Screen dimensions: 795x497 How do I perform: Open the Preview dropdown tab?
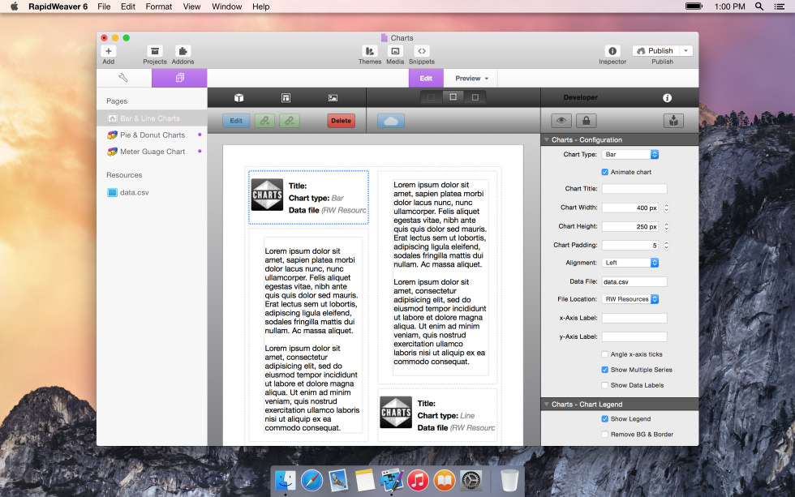pos(471,79)
